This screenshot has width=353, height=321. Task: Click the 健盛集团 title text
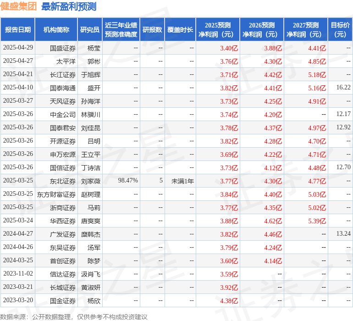coord(18,6)
